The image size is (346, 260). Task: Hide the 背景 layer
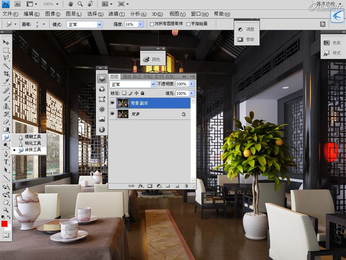[112, 114]
